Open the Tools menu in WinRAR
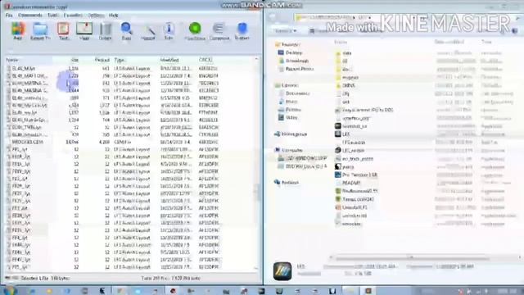The height and width of the screenshot is (295, 524). point(52,16)
